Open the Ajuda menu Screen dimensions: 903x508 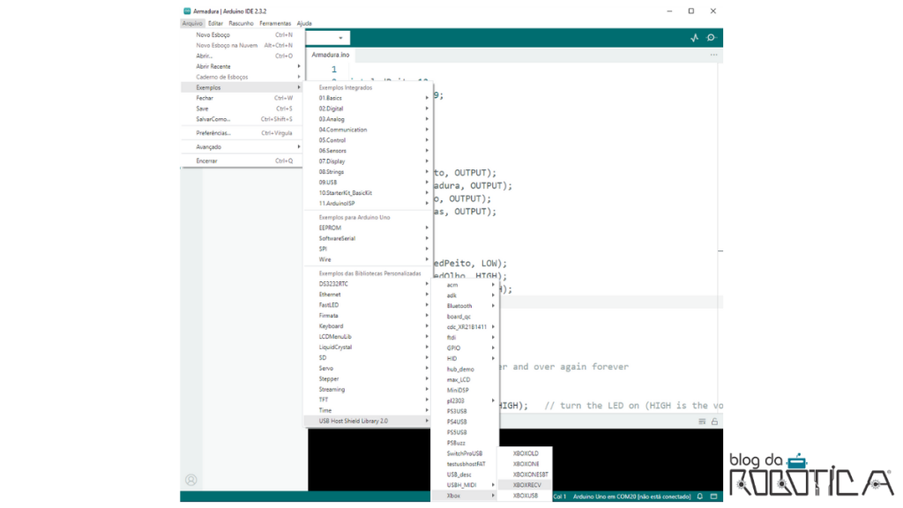pyautogui.click(x=304, y=24)
